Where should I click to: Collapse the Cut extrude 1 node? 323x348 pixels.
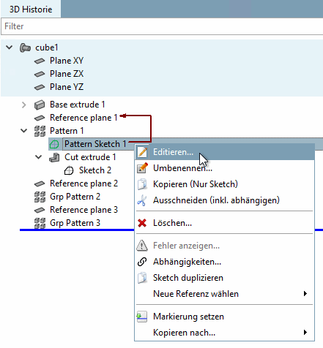point(39,157)
